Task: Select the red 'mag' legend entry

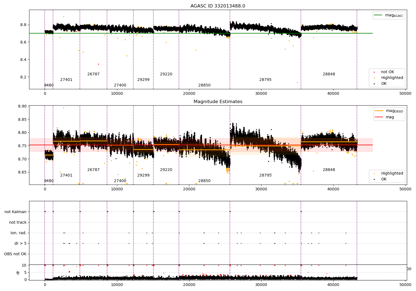Action: click(x=385, y=117)
